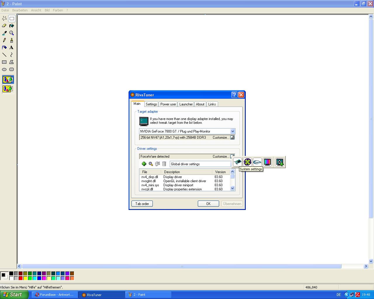Click the System settings graphics card icon
The height and width of the screenshot is (299, 374).
click(238, 162)
